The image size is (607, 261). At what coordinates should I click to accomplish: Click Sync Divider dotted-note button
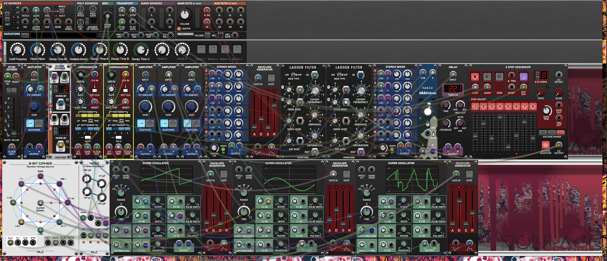click(14, 90)
